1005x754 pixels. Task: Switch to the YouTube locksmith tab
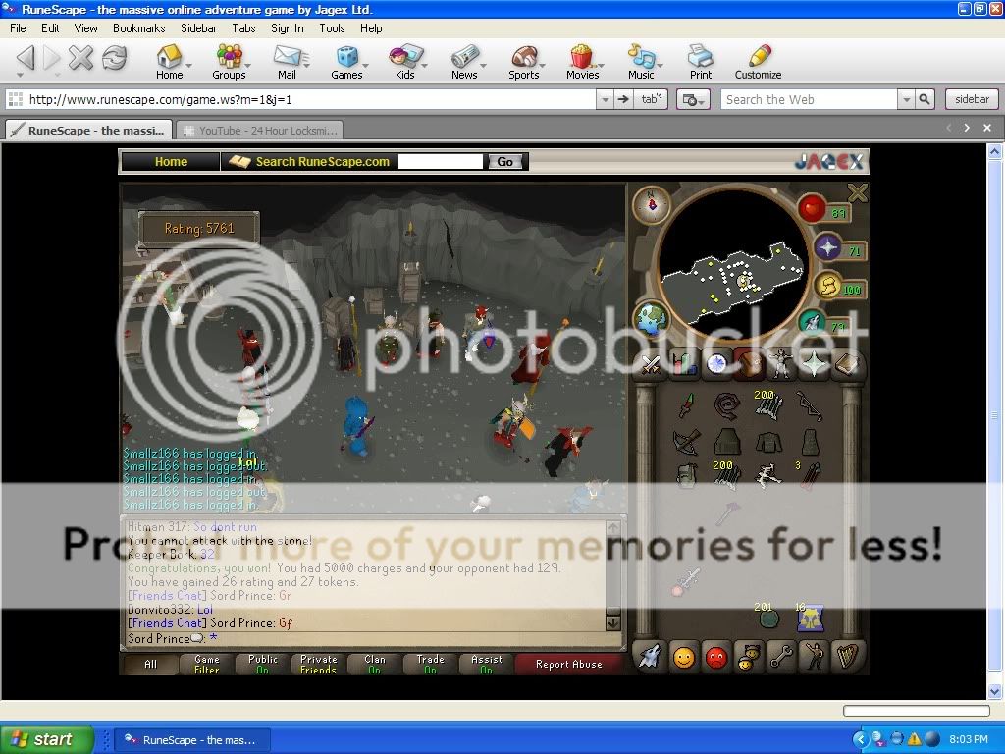point(260,130)
